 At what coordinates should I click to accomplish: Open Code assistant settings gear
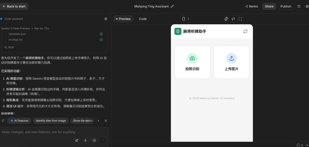pos(106,19)
